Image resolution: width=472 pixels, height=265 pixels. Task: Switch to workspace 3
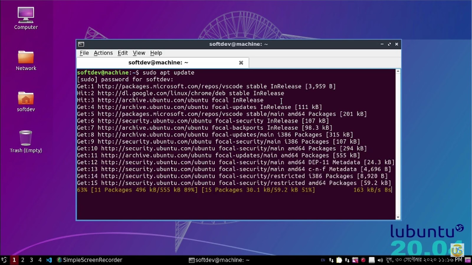click(31, 260)
